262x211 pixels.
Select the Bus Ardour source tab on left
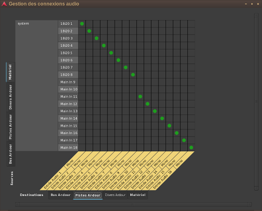[x=10, y=154]
